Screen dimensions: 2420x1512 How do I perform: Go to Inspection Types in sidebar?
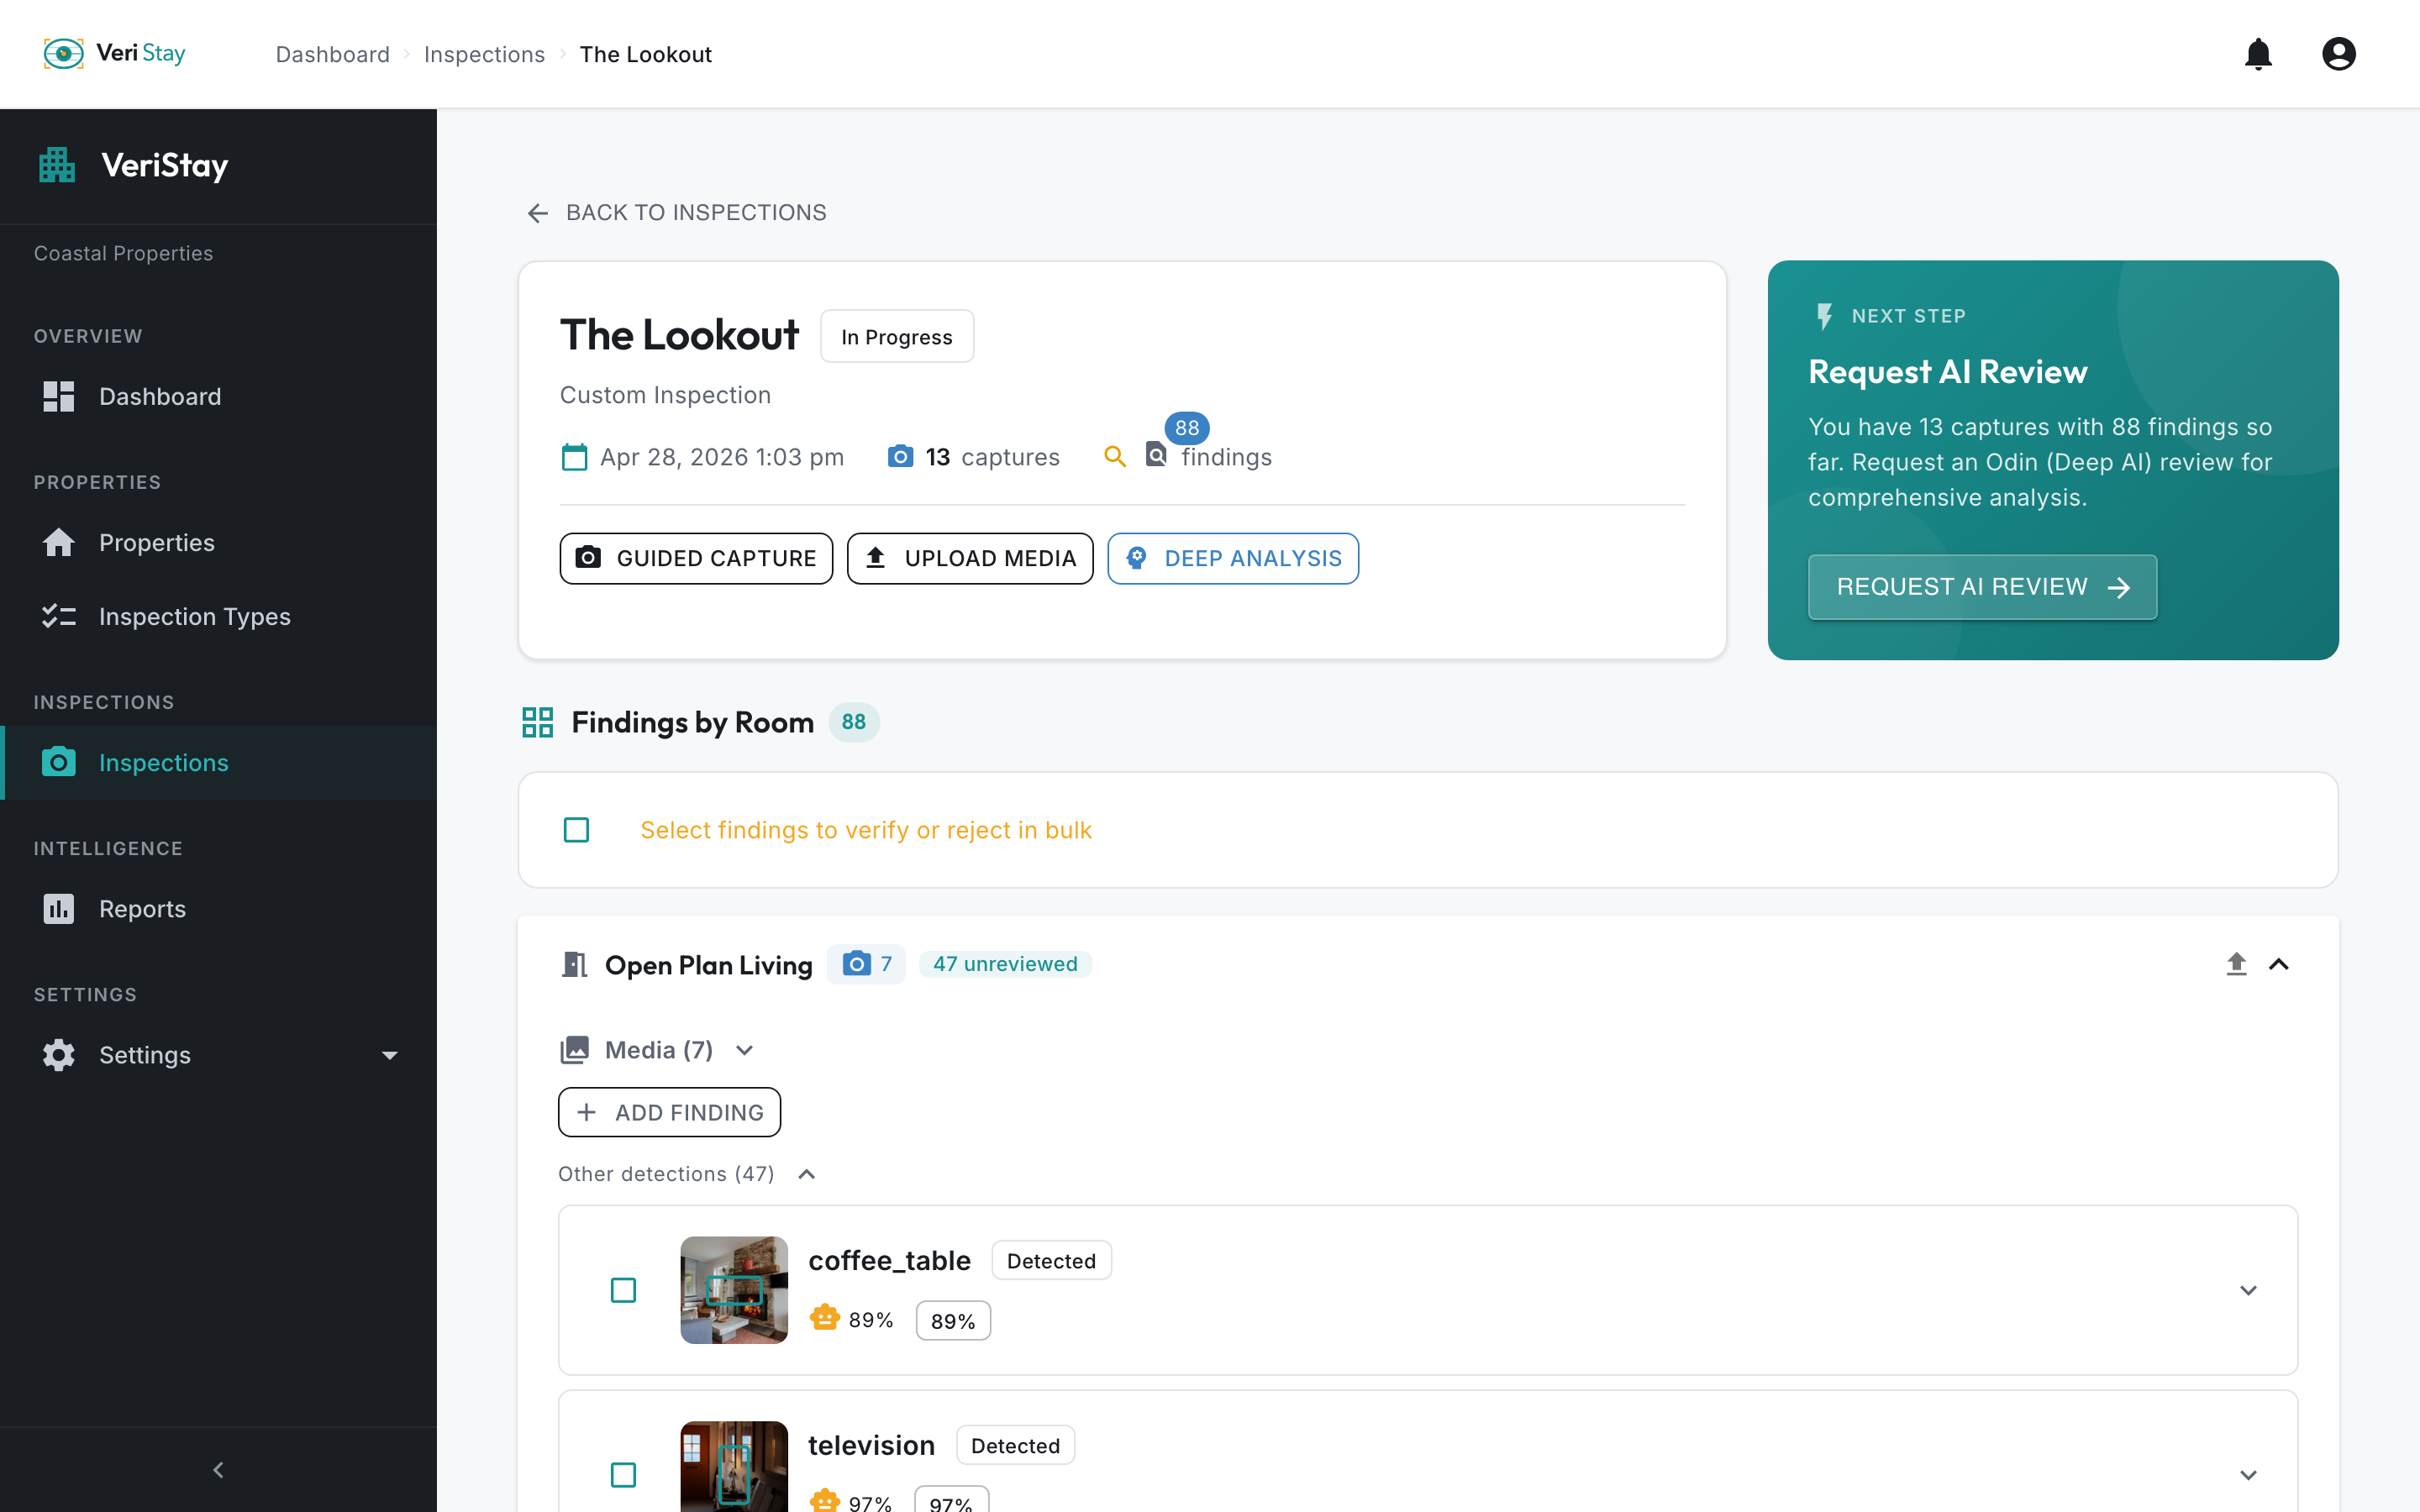pyautogui.click(x=194, y=616)
